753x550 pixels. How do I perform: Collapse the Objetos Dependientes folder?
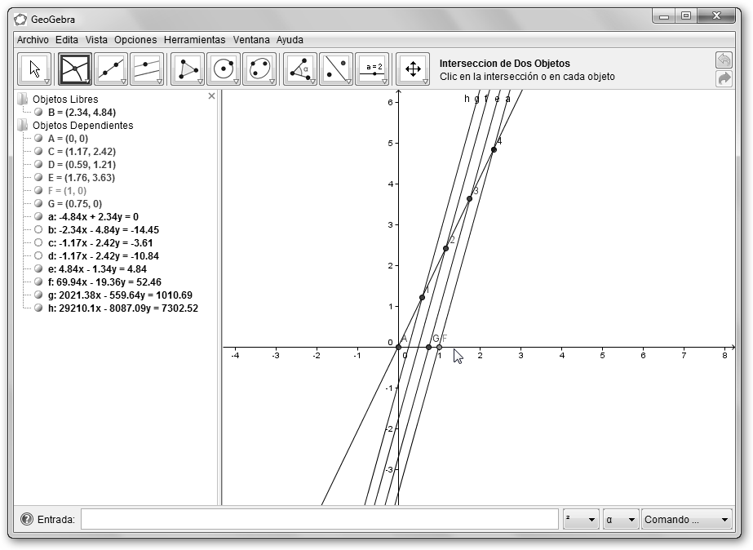(23, 126)
